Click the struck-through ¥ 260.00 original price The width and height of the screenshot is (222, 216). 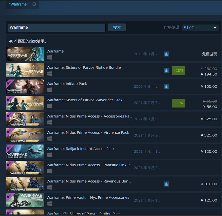[209, 69]
